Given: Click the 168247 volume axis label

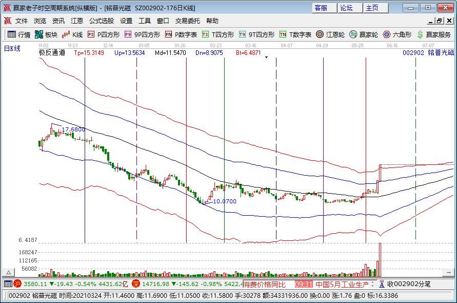Looking at the screenshot, I should point(28,252).
